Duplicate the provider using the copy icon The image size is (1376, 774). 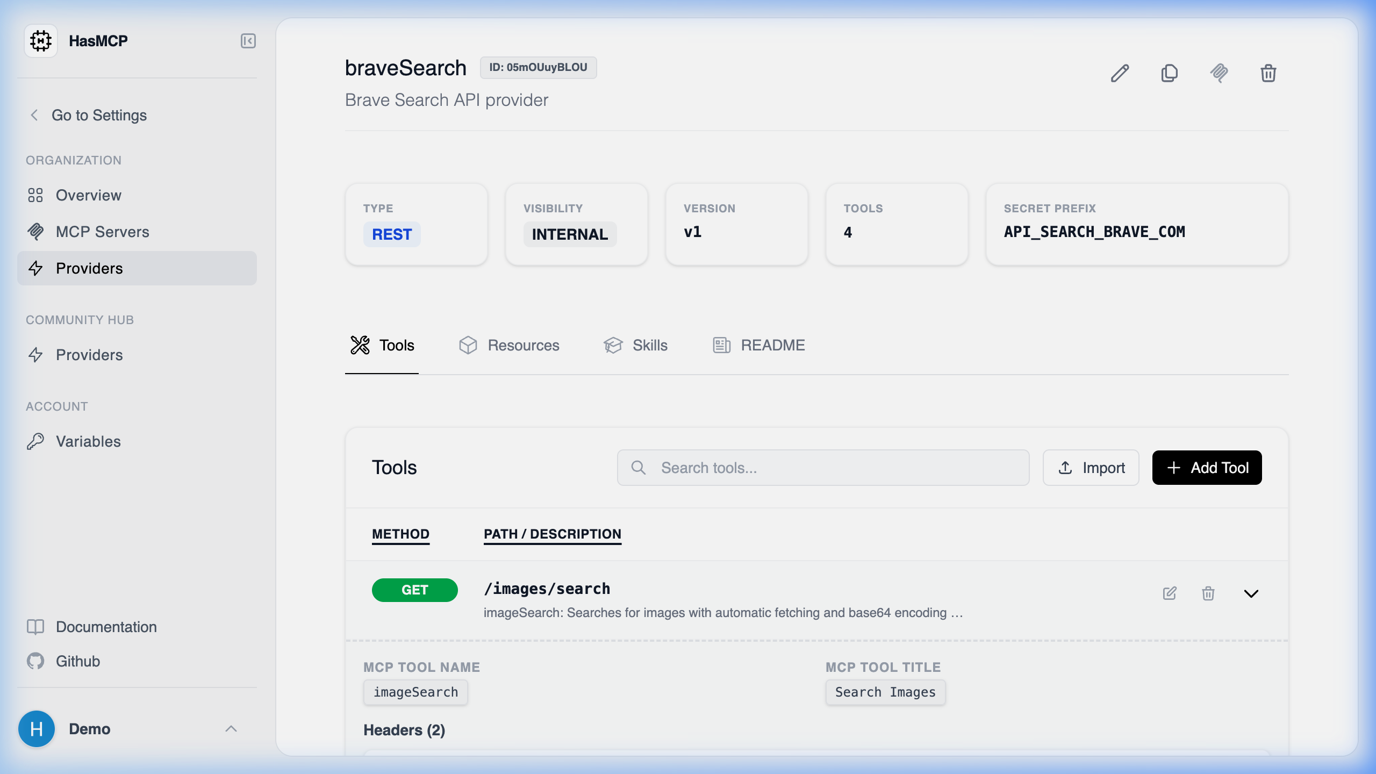coord(1169,74)
